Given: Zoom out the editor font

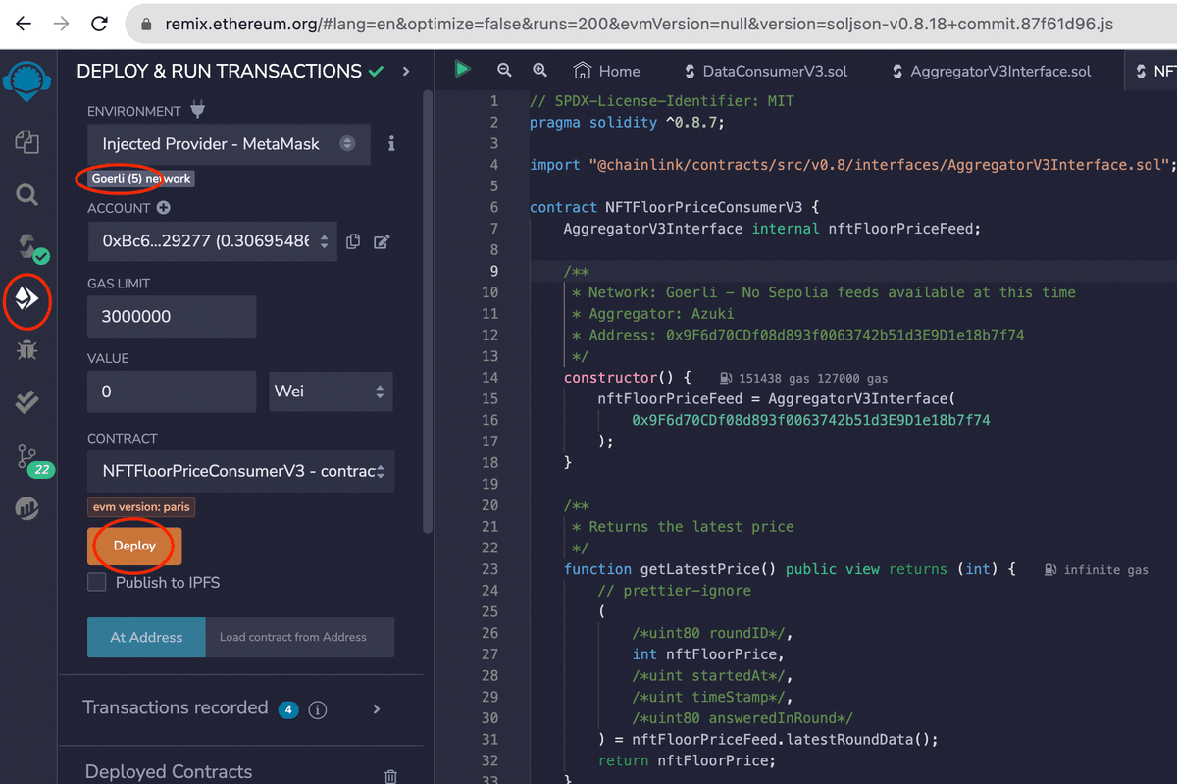Looking at the screenshot, I should tap(504, 71).
